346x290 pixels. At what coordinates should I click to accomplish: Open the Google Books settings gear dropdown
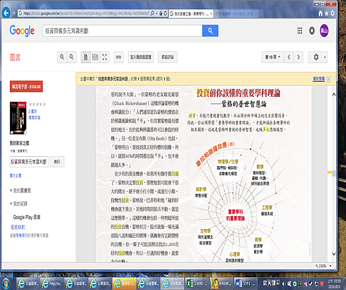(x=318, y=57)
